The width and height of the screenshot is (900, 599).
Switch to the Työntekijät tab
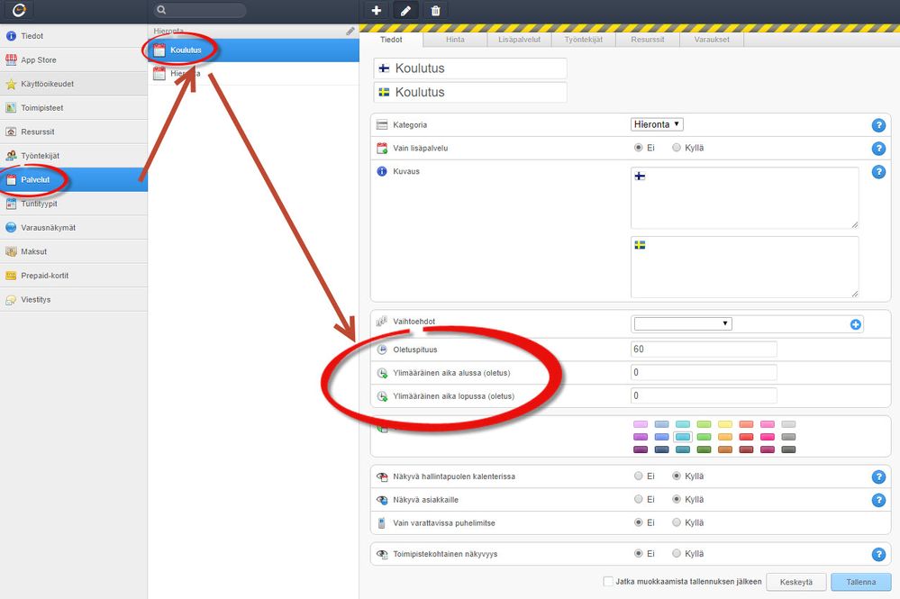click(x=584, y=40)
